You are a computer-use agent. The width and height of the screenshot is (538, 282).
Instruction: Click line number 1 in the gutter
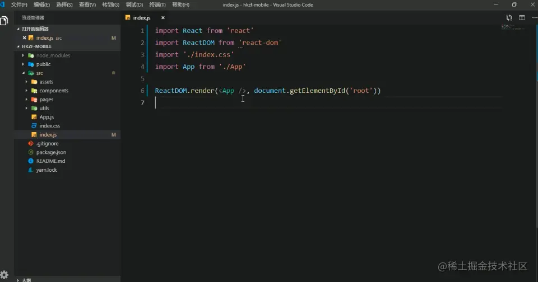click(x=142, y=31)
